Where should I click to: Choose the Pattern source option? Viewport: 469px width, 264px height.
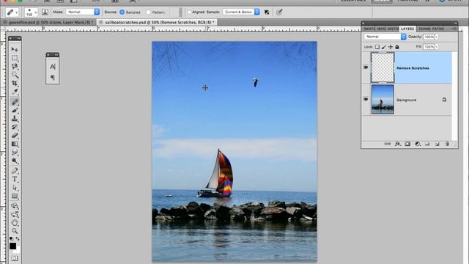pyautogui.click(x=148, y=12)
